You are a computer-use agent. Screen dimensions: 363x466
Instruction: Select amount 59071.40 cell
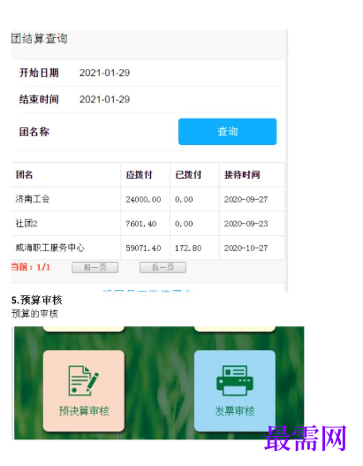[x=143, y=248]
